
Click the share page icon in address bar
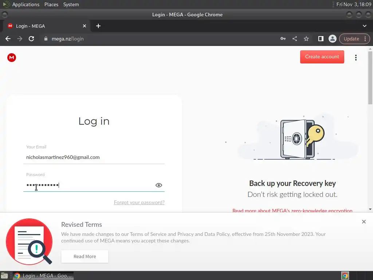[x=294, y=39]
